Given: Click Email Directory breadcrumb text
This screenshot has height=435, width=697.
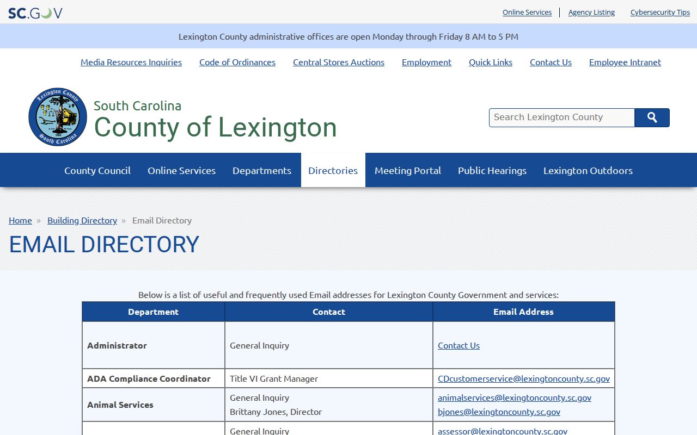Looking at the screenshot, I should pos(162,220).
